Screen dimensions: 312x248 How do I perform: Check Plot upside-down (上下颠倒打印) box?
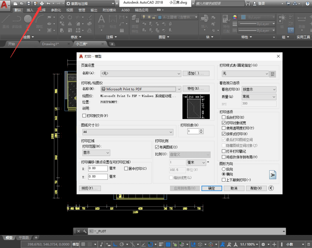pyautogui.click(x=224, y=180)
